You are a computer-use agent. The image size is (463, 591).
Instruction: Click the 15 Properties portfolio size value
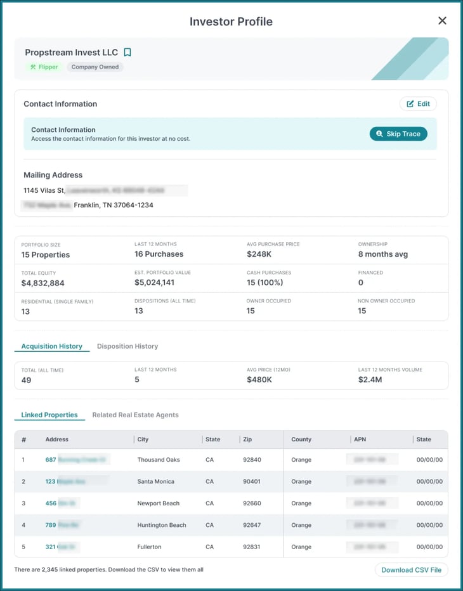tap(46, 255)
